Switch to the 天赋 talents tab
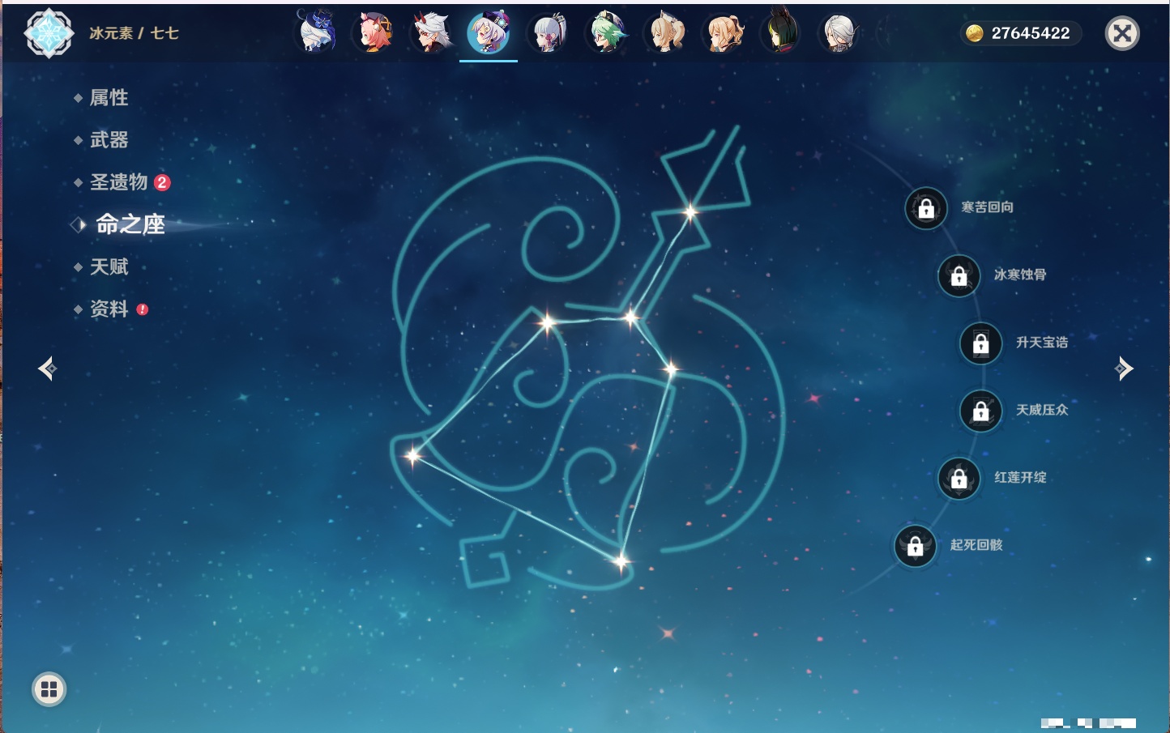 [109, 266]
